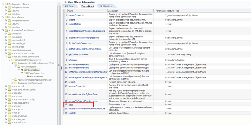Image resolution: width=252 pixels, height=126 pixels.
Task: Open the isEditable operation link
Action: coord(73,60)
